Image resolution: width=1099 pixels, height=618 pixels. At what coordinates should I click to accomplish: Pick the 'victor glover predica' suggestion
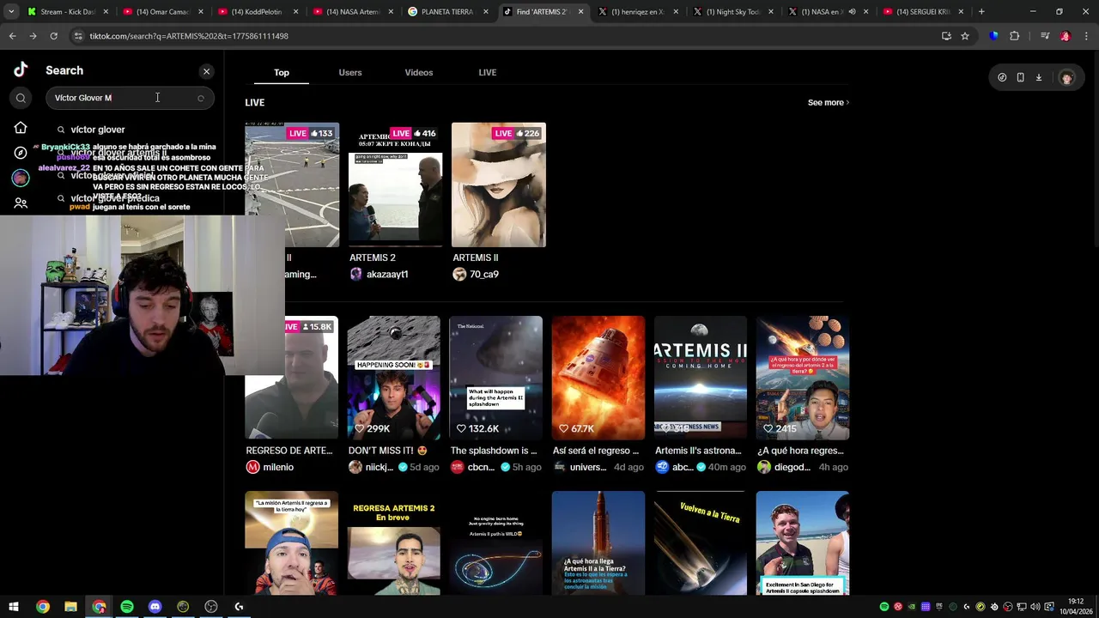pos(115,198)
